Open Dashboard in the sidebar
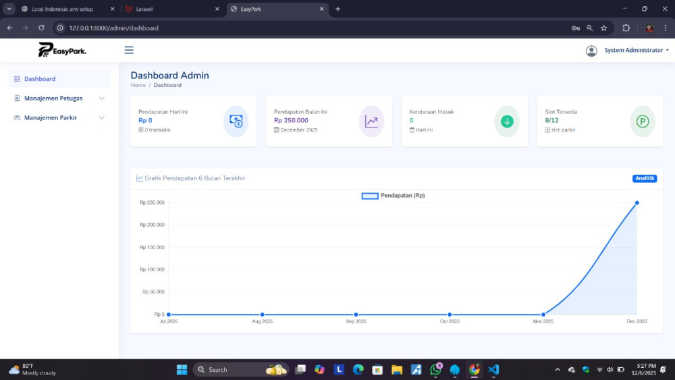Screen dimensions: 675x380 point(40,79)
